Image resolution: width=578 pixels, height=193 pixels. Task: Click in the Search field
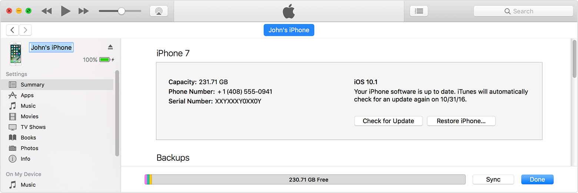tap(523, 11)
